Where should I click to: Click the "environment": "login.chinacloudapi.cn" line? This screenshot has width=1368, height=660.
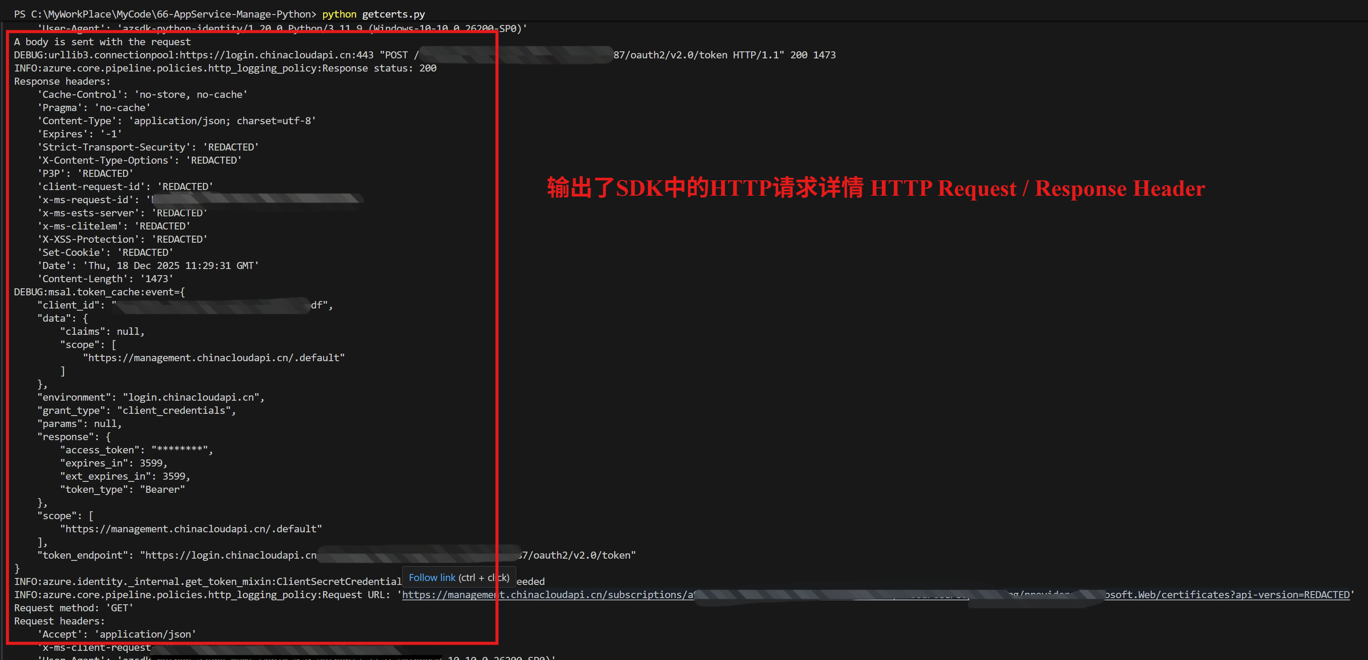pos(150,397)
